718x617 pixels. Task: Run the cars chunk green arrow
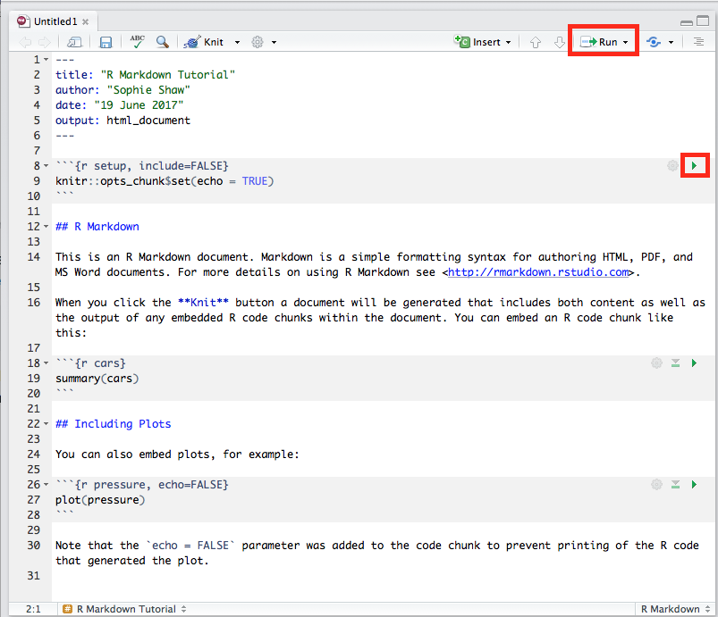pos(694,363)
